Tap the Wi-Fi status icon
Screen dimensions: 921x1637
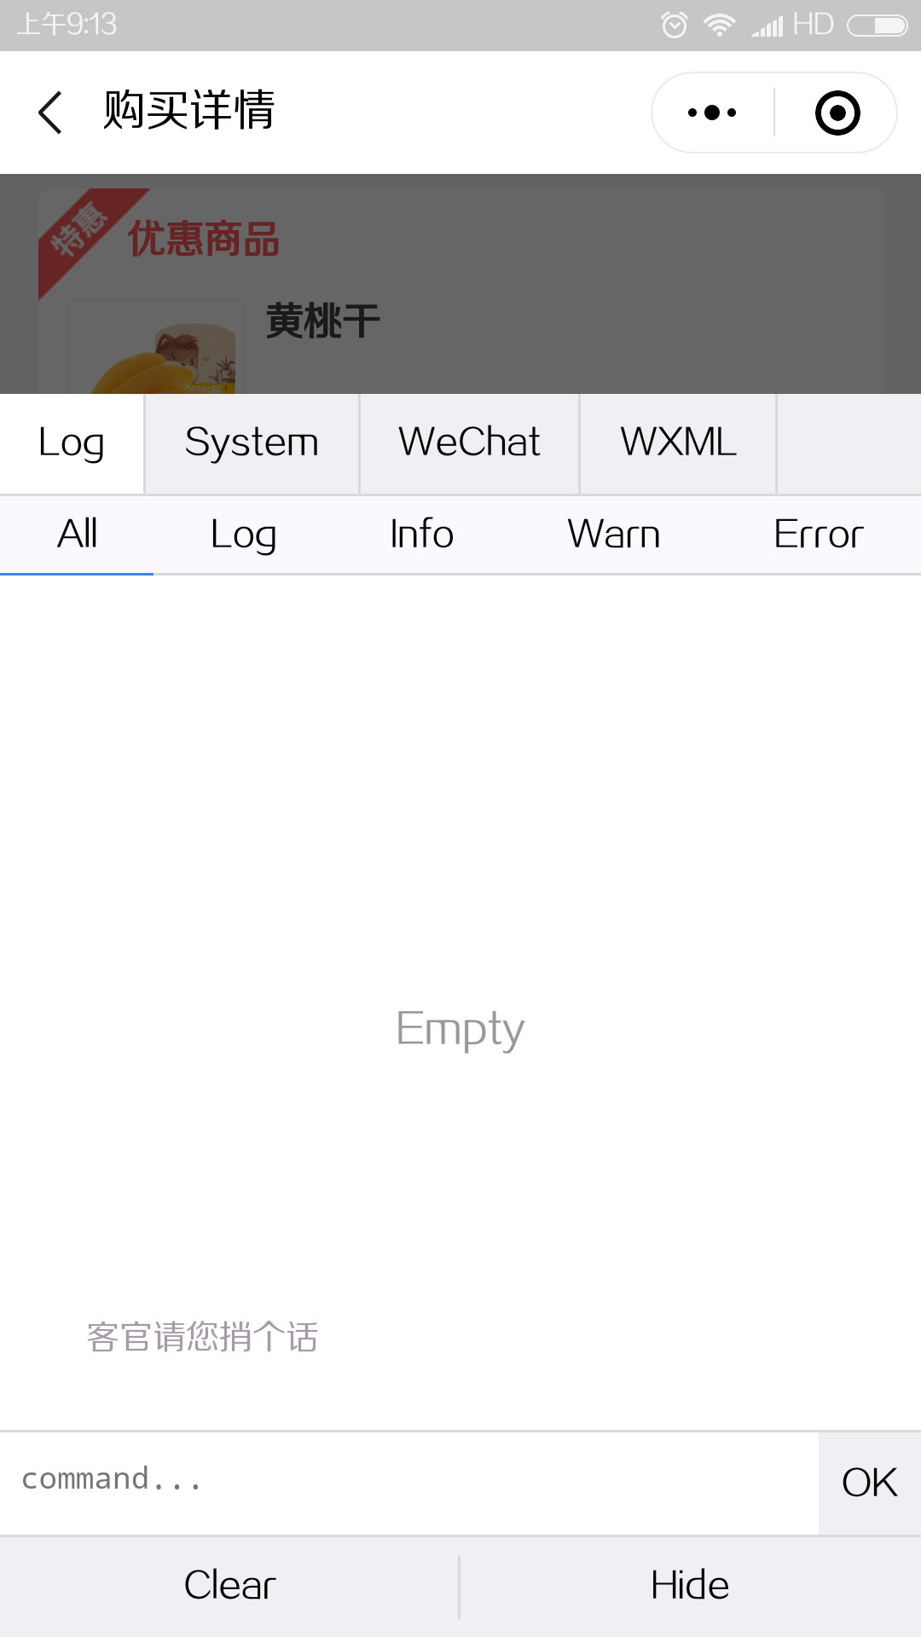tap(720, 25)
